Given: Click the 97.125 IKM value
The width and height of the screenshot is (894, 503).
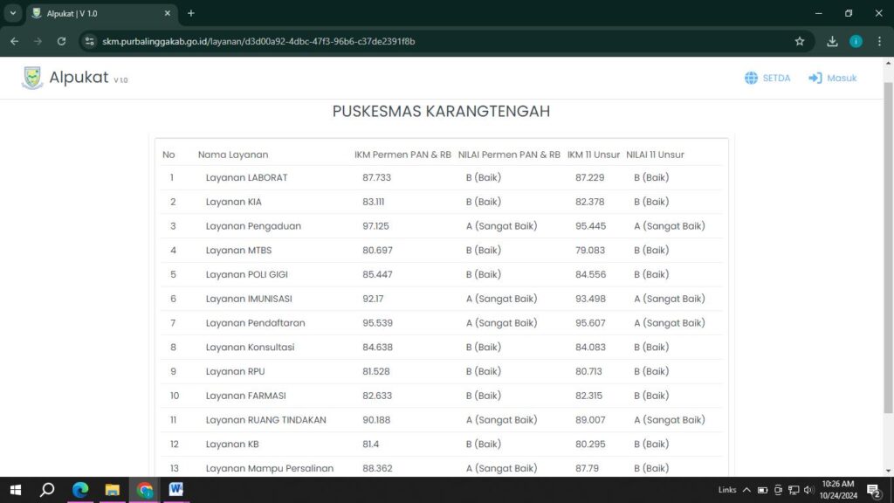Looking at the screenshot, I should 375,226.
